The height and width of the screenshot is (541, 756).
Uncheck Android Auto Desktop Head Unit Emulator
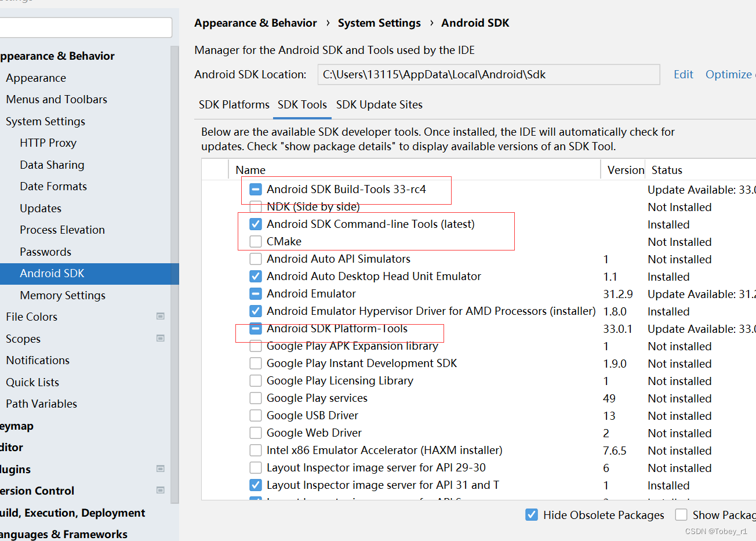coord(256,276)
